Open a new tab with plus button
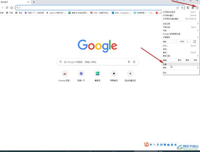Viewport: 200px width, 152px height. (34, 2)
